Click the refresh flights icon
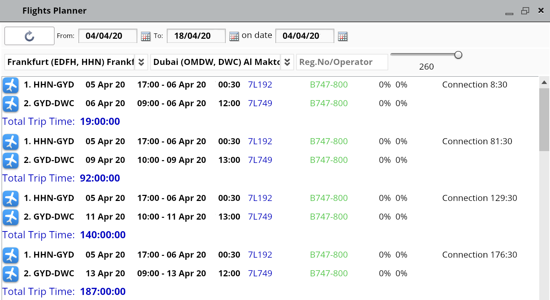Image resolution: width=550 pixels, height=300 pixels. (x=29, y=36)
